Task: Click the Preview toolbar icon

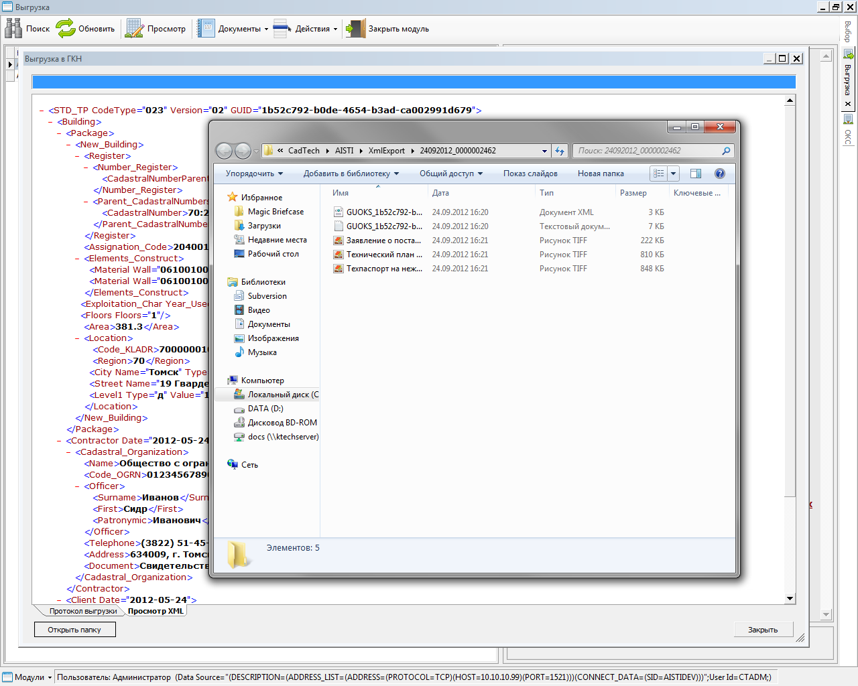Action: pyautogui.click(x=135, y=28)
